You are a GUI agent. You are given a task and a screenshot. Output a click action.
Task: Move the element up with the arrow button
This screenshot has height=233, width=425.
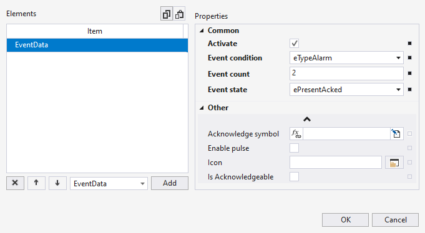point(36,183)
